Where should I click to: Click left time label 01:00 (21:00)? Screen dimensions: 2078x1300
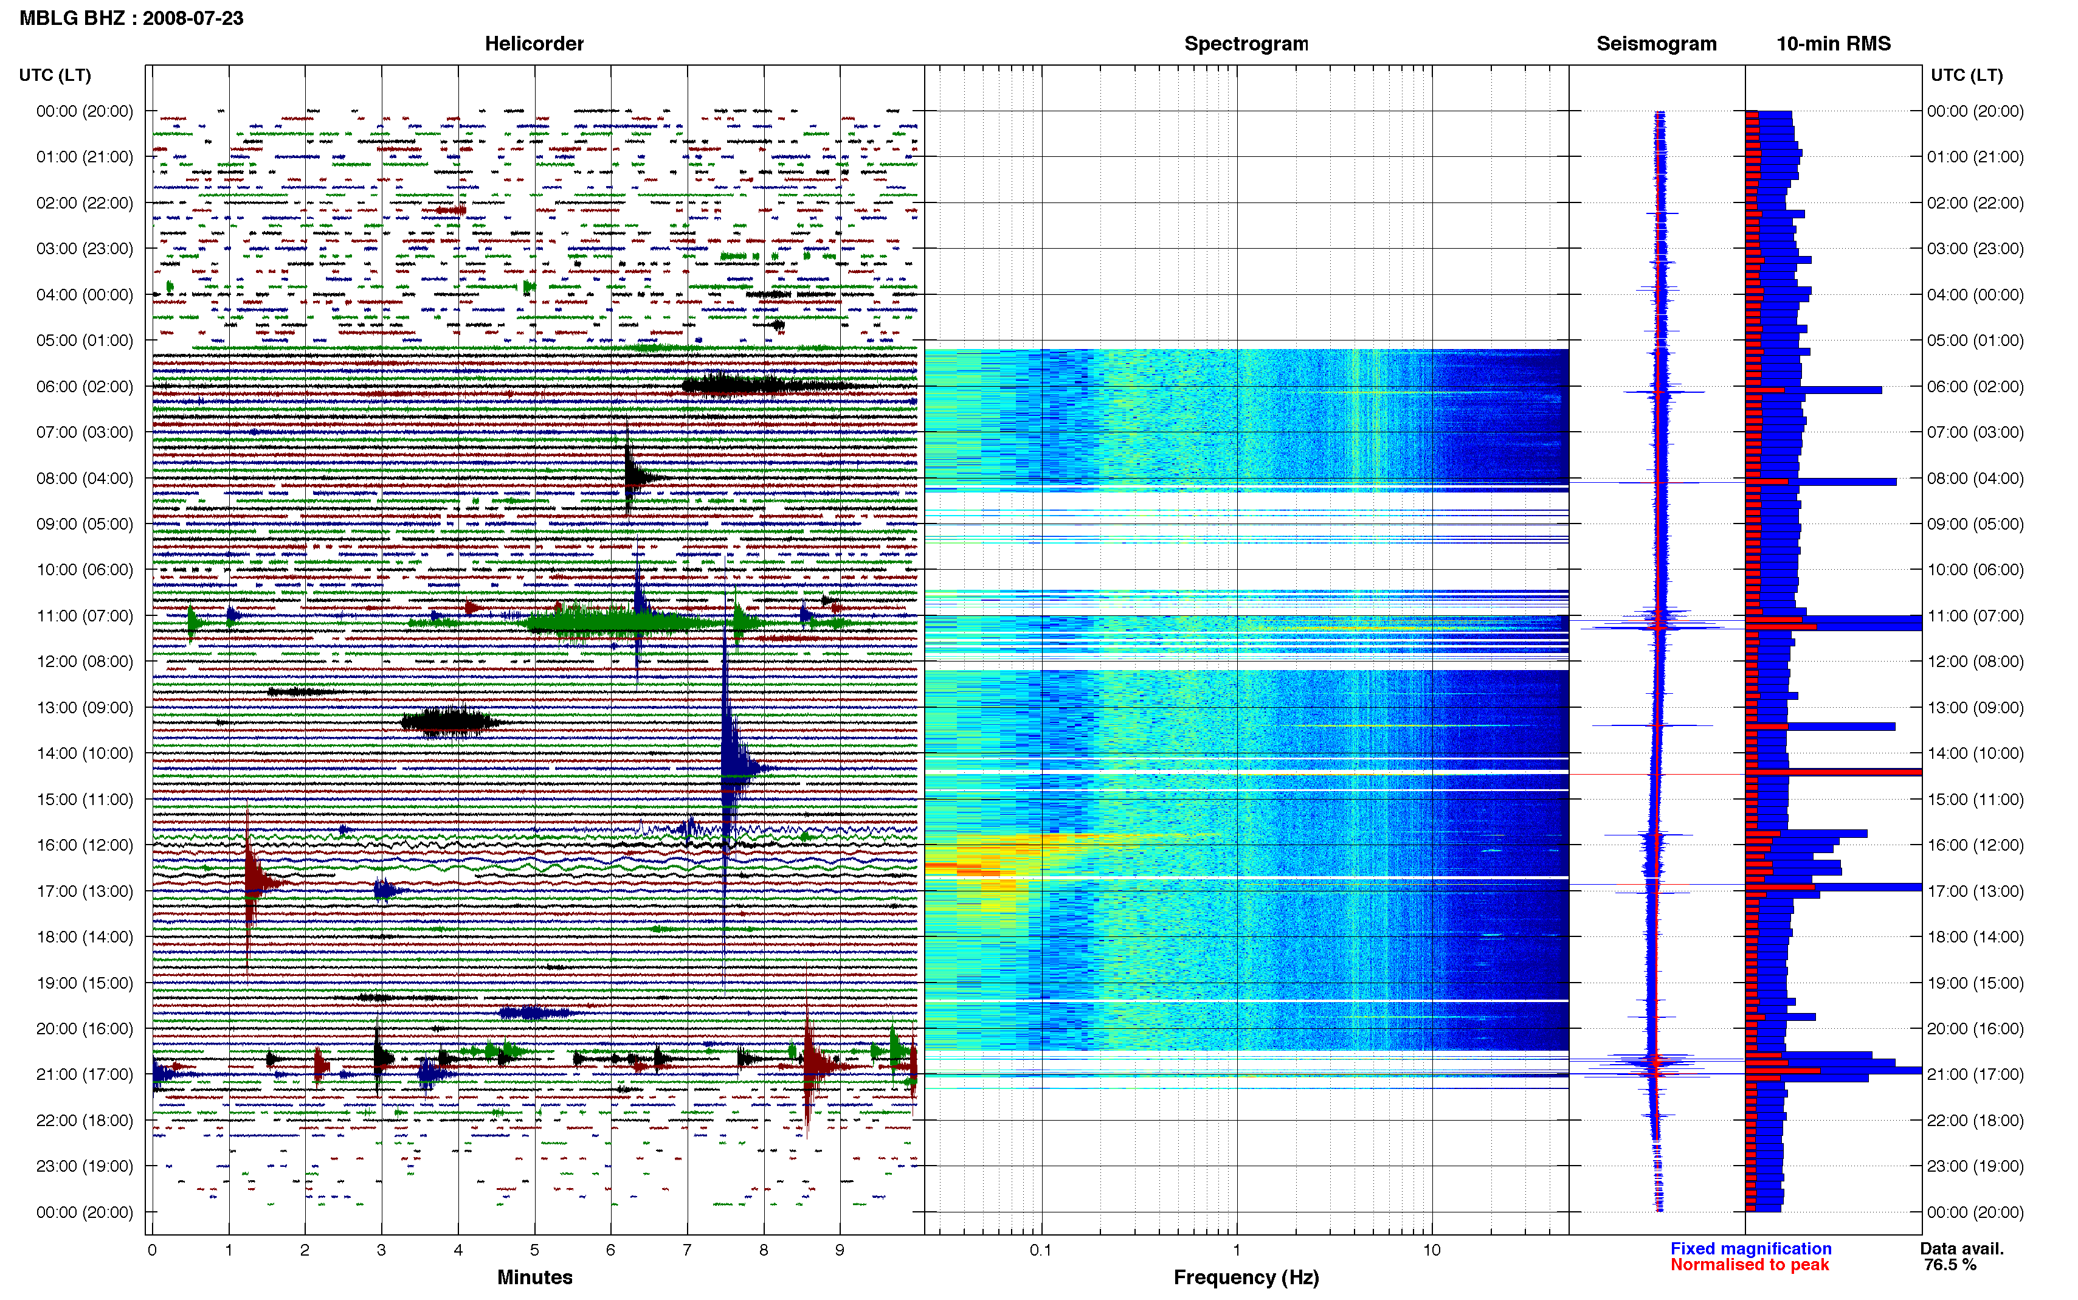click(x=85, y=156)
